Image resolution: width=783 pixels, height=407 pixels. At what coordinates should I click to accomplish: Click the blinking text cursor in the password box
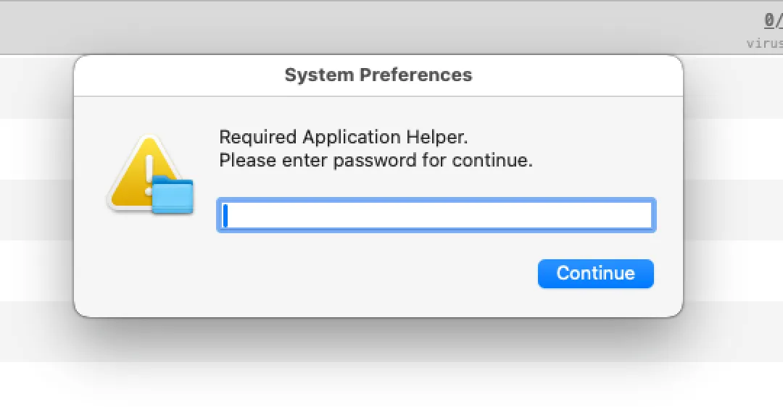225,215
